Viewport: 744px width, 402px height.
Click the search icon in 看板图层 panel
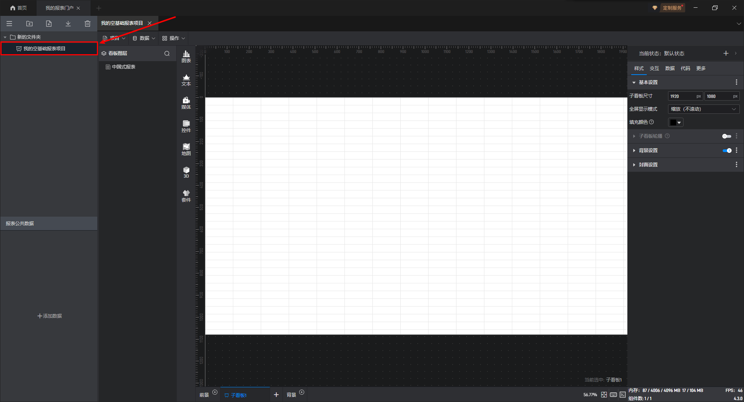click(167, 53)
